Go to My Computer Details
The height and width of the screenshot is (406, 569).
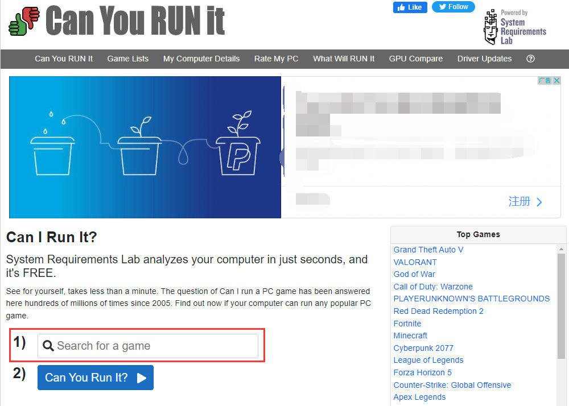(201, 59)
